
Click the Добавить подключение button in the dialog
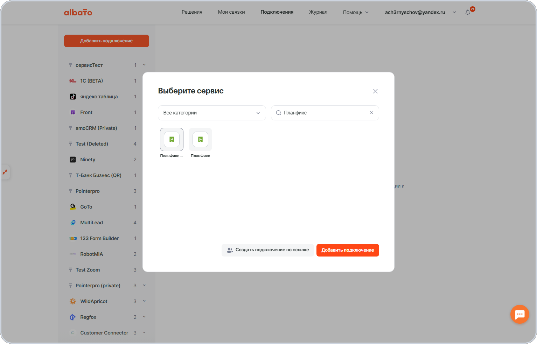348,250
